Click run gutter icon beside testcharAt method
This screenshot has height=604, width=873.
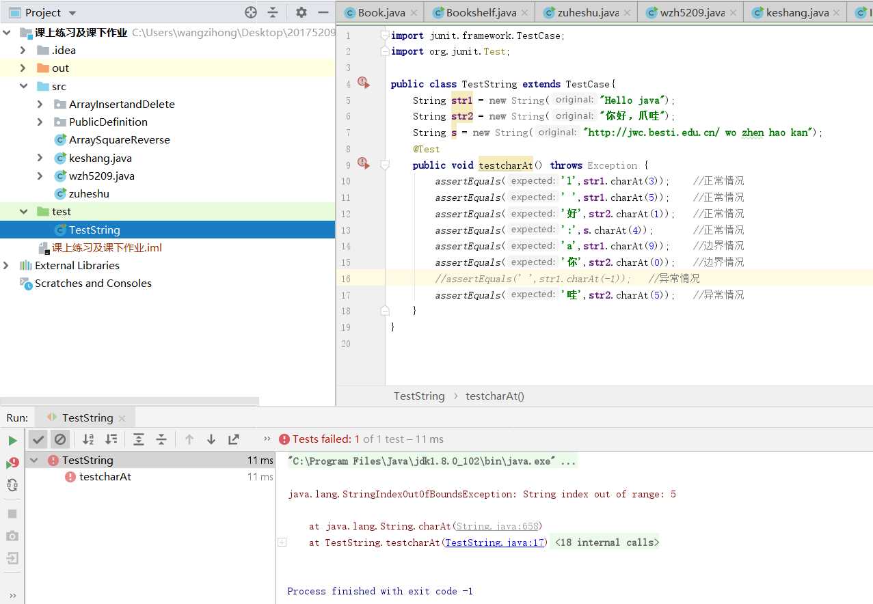[363, 165]
